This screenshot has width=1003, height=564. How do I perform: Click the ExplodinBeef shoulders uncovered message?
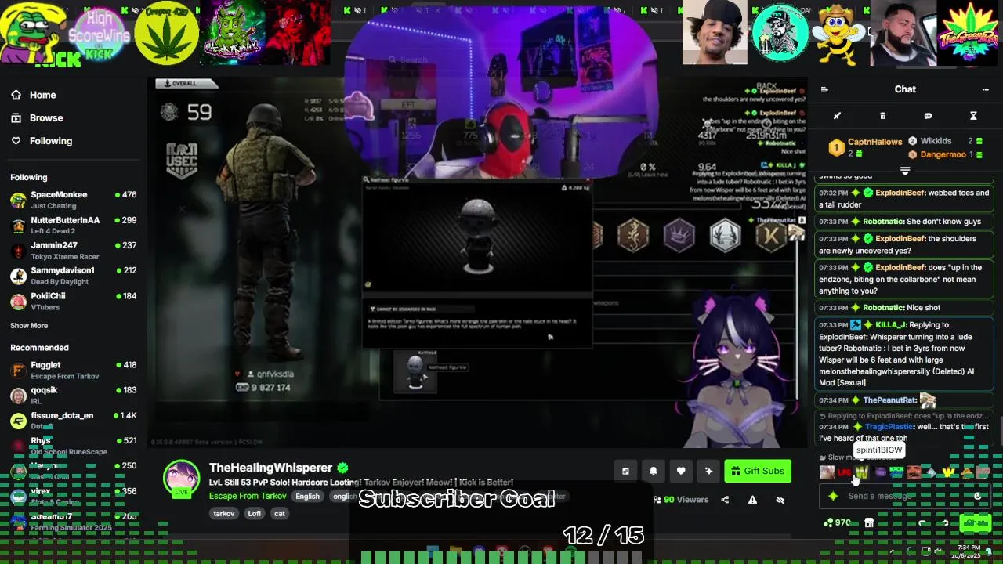(905, 244)
